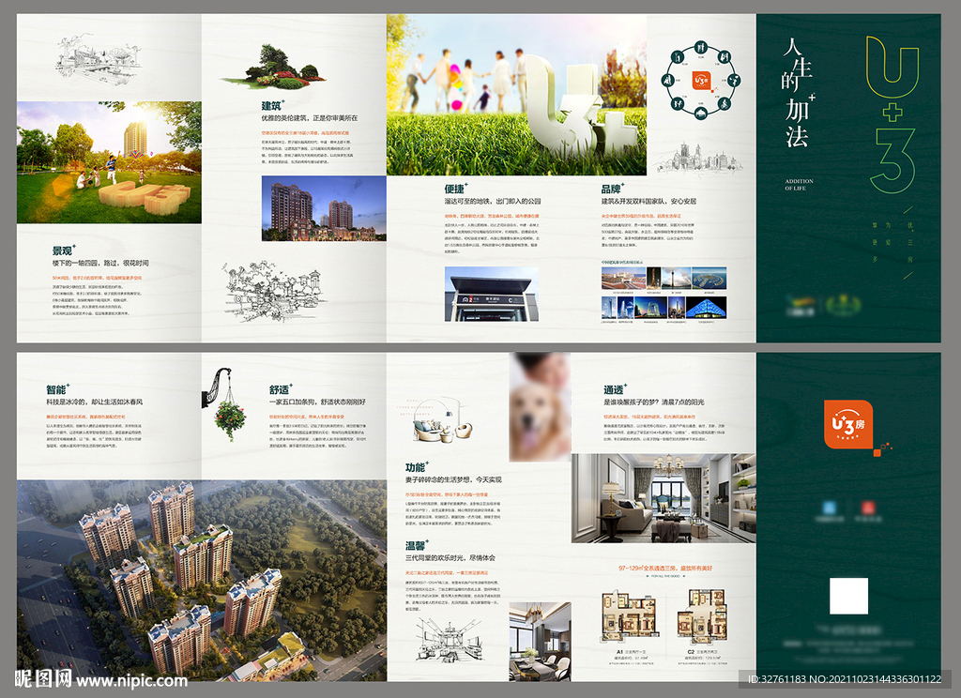This screenshot has height=698, width=961.
Task: Click the park photo with the wooden U+3 sculpture
Action: point(109,162)
